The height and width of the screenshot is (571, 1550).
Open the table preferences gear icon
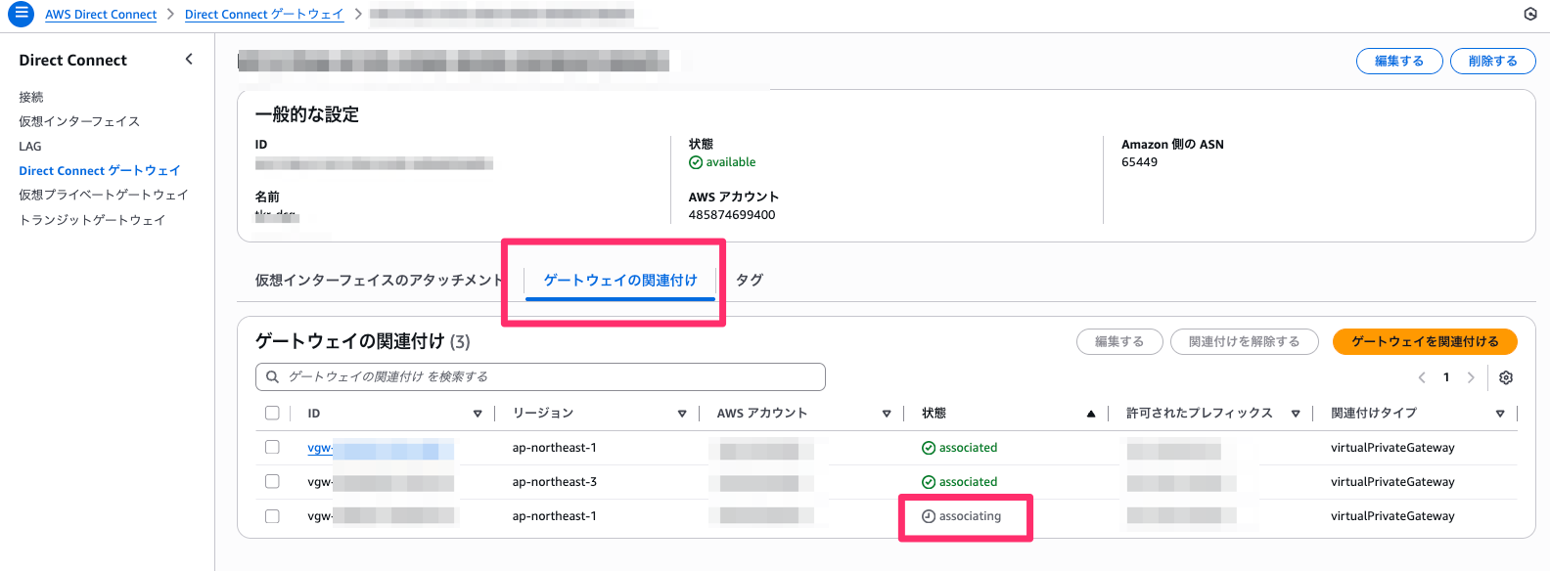(x=1506, y=377)
